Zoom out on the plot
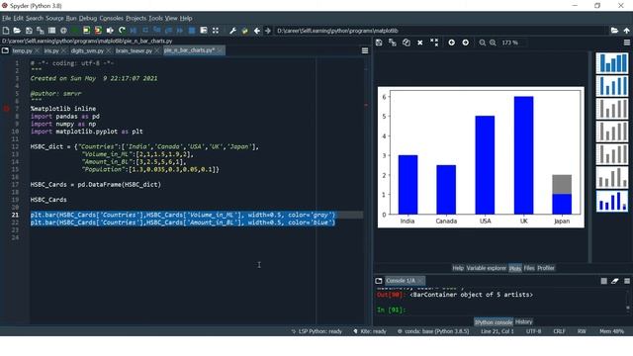The image size is (633, 356). click(482, 43)
